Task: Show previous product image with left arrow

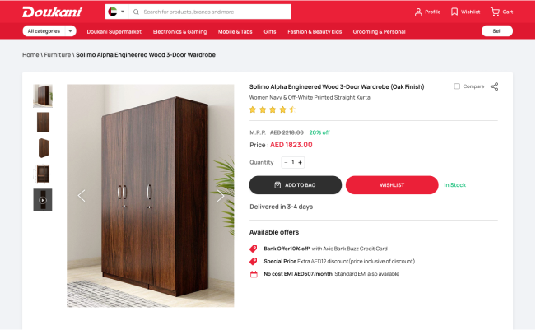Action: (82, 196)
